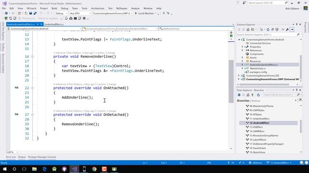Image resolution: width=309 pixels, height=173 pixels.
Task: Click the Branches section header
Action: (x=243, y=100)
